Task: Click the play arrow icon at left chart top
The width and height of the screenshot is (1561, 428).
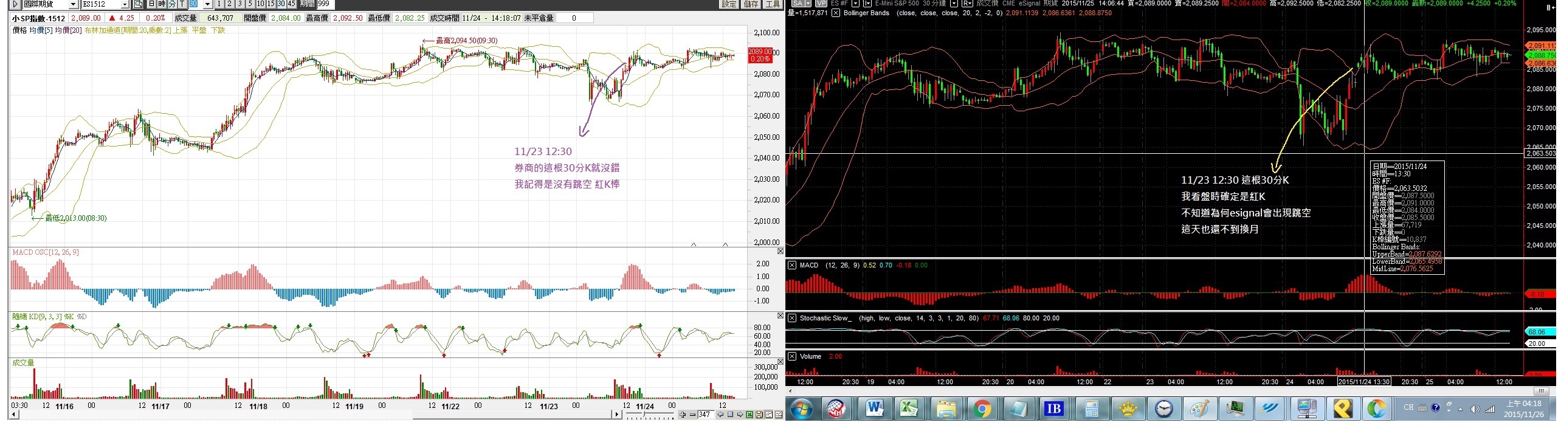Action: (15, 4)
